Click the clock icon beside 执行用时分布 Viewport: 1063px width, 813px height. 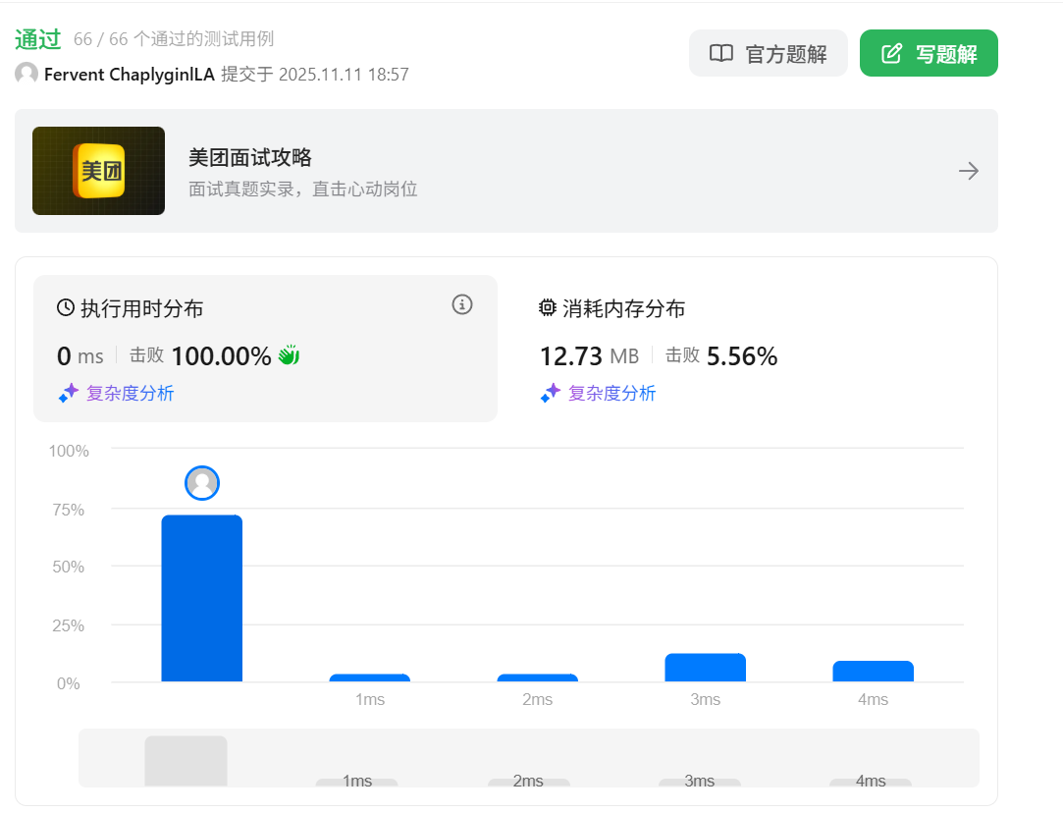pos(66,308)
